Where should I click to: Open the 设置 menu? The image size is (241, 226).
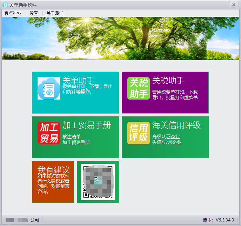34,13
